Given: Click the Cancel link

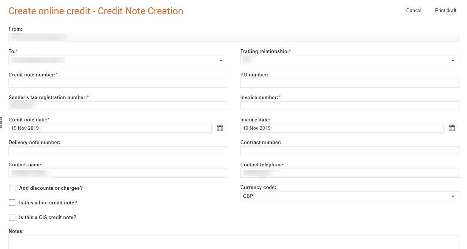Looking at the screenshot, I should point(414,11).
